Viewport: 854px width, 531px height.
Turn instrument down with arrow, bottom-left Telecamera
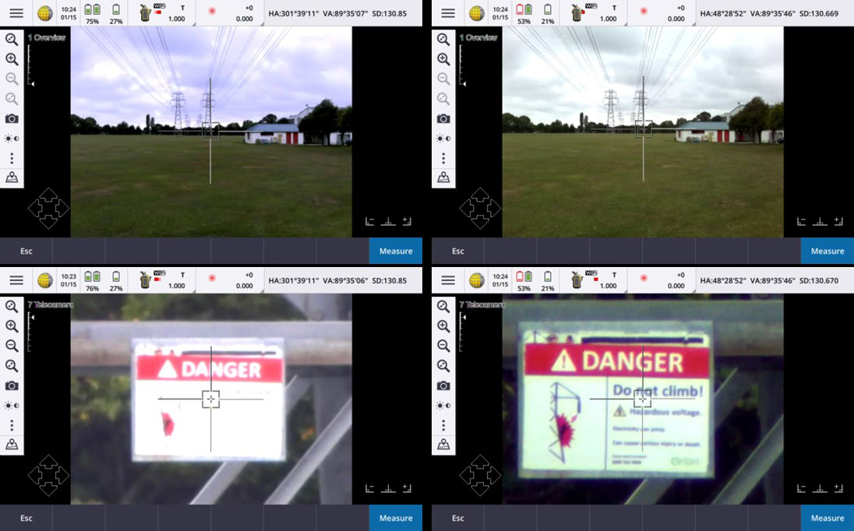pos(48,489)
